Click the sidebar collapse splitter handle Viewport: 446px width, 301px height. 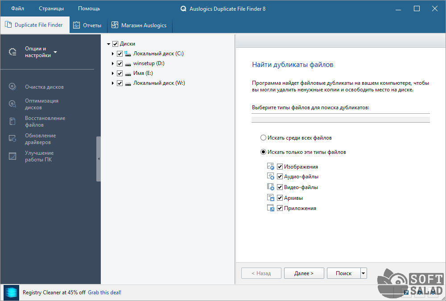pyautogui.click(x=99, y=159)
